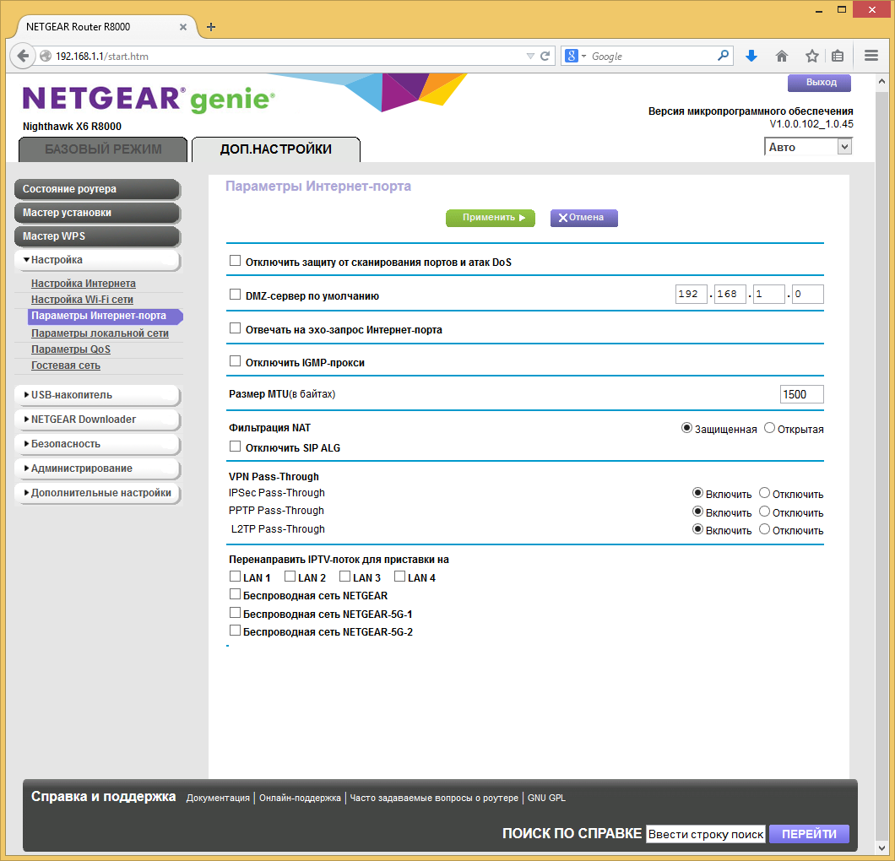Expand the Администрирование section

(x=97, y=469)
